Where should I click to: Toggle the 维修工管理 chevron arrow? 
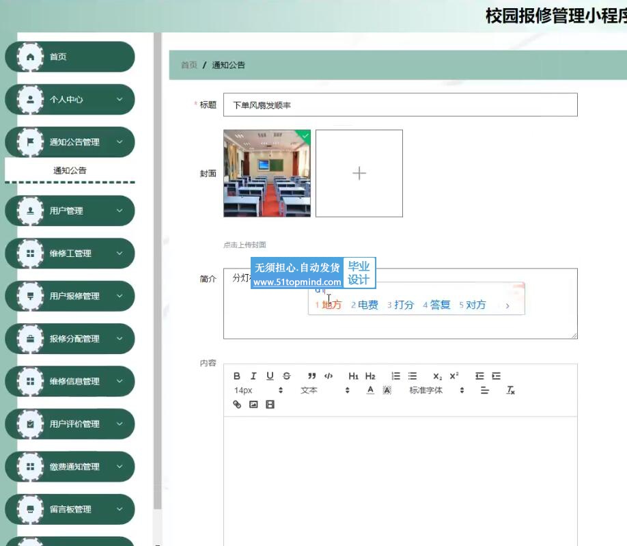coord(120,254)
